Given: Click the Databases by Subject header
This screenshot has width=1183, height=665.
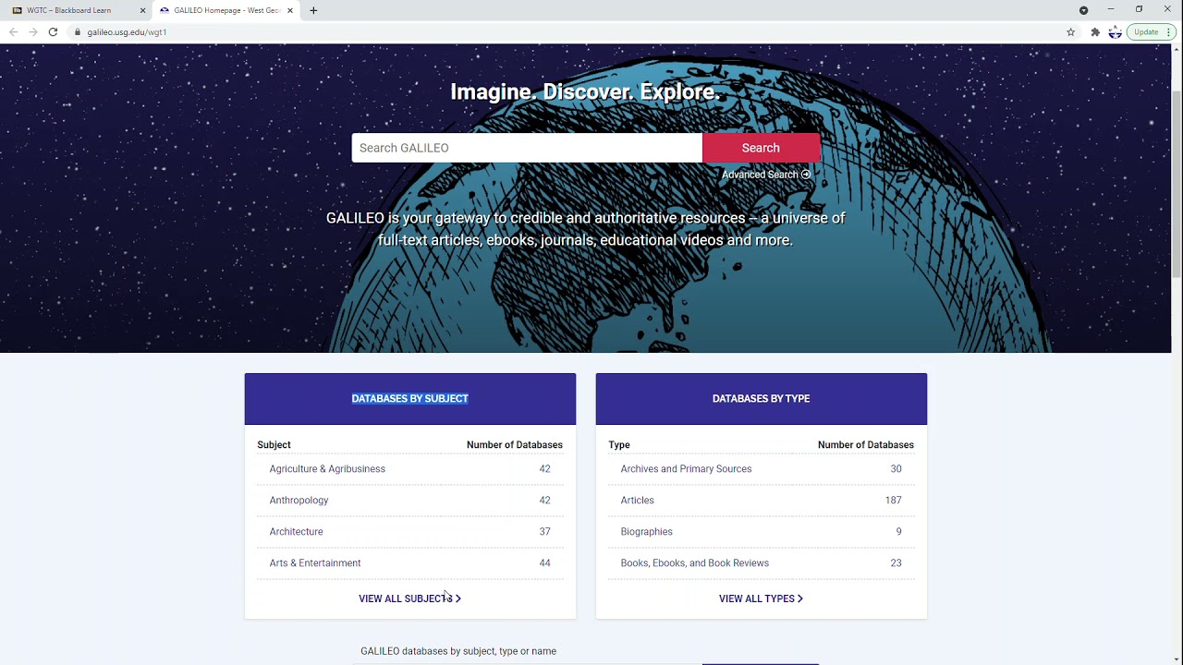Looking at the screenshot, I should tap(410, 399).
